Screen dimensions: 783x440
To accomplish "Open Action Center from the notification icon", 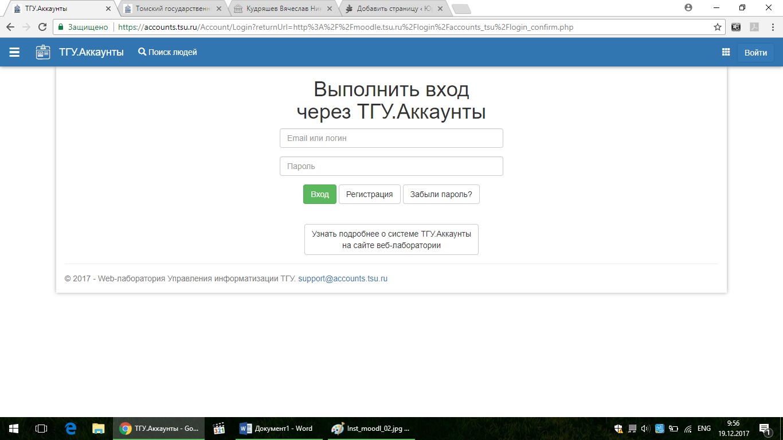I will point(764,428).
